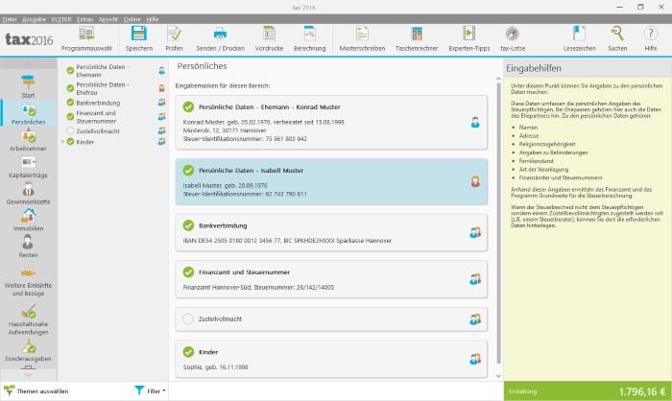Viewport: 672px width, 401px height.
Task: Open the Hilfe menu in menu bar
Action: [x=153, y=19]
